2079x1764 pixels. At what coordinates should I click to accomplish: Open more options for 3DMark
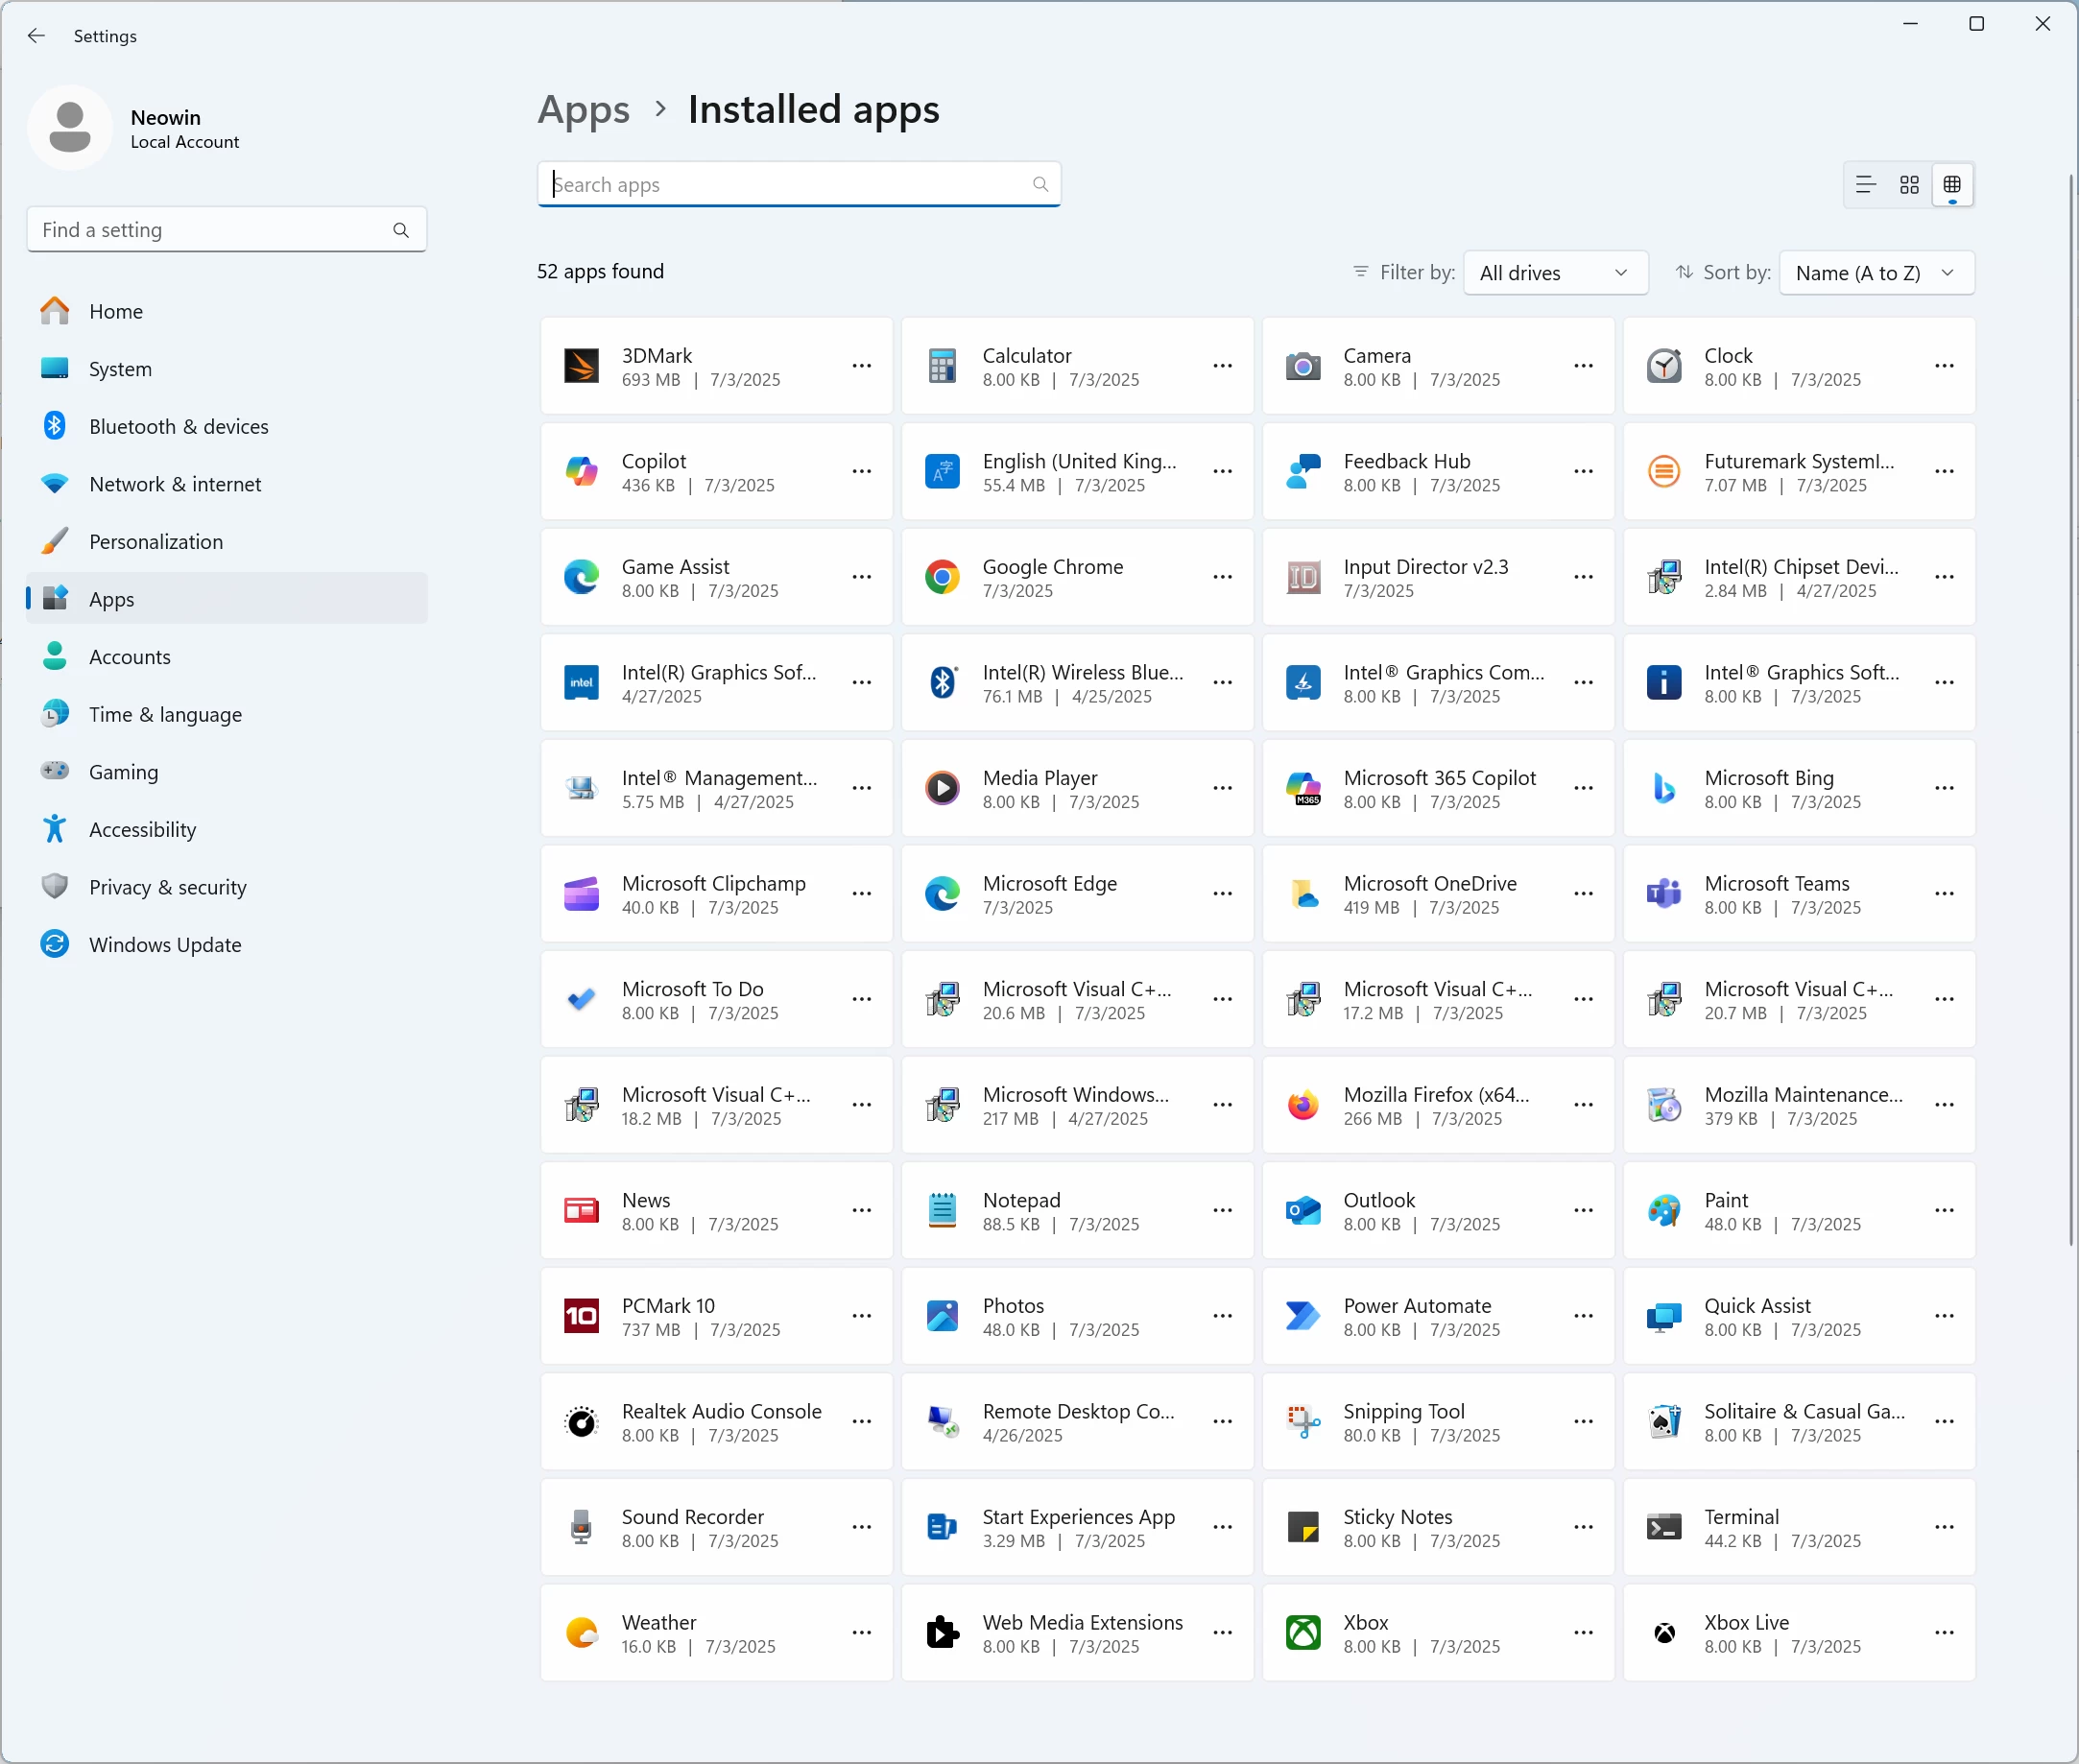[861, 366]
